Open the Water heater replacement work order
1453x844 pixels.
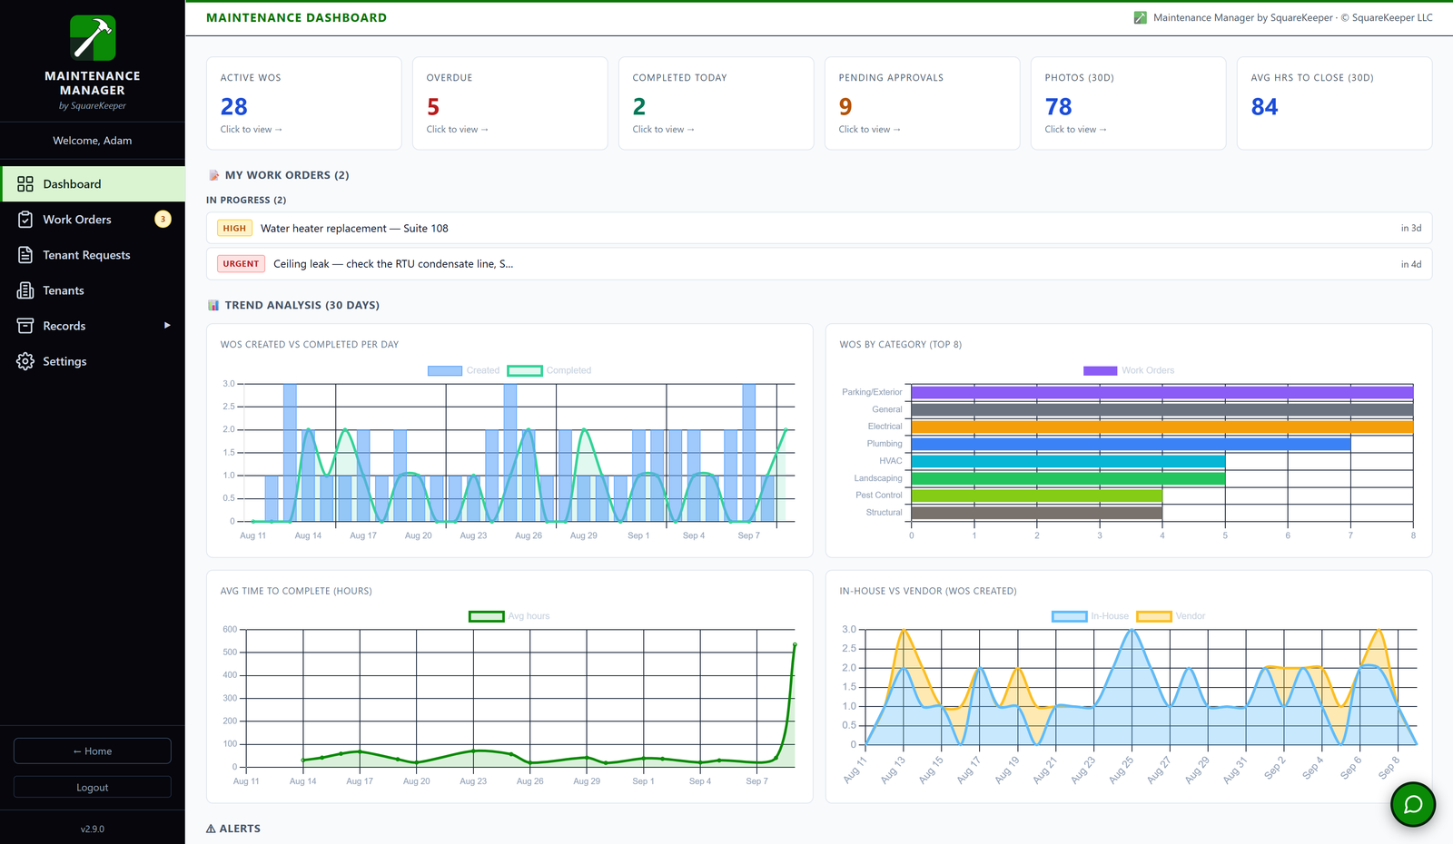(819, 229)
